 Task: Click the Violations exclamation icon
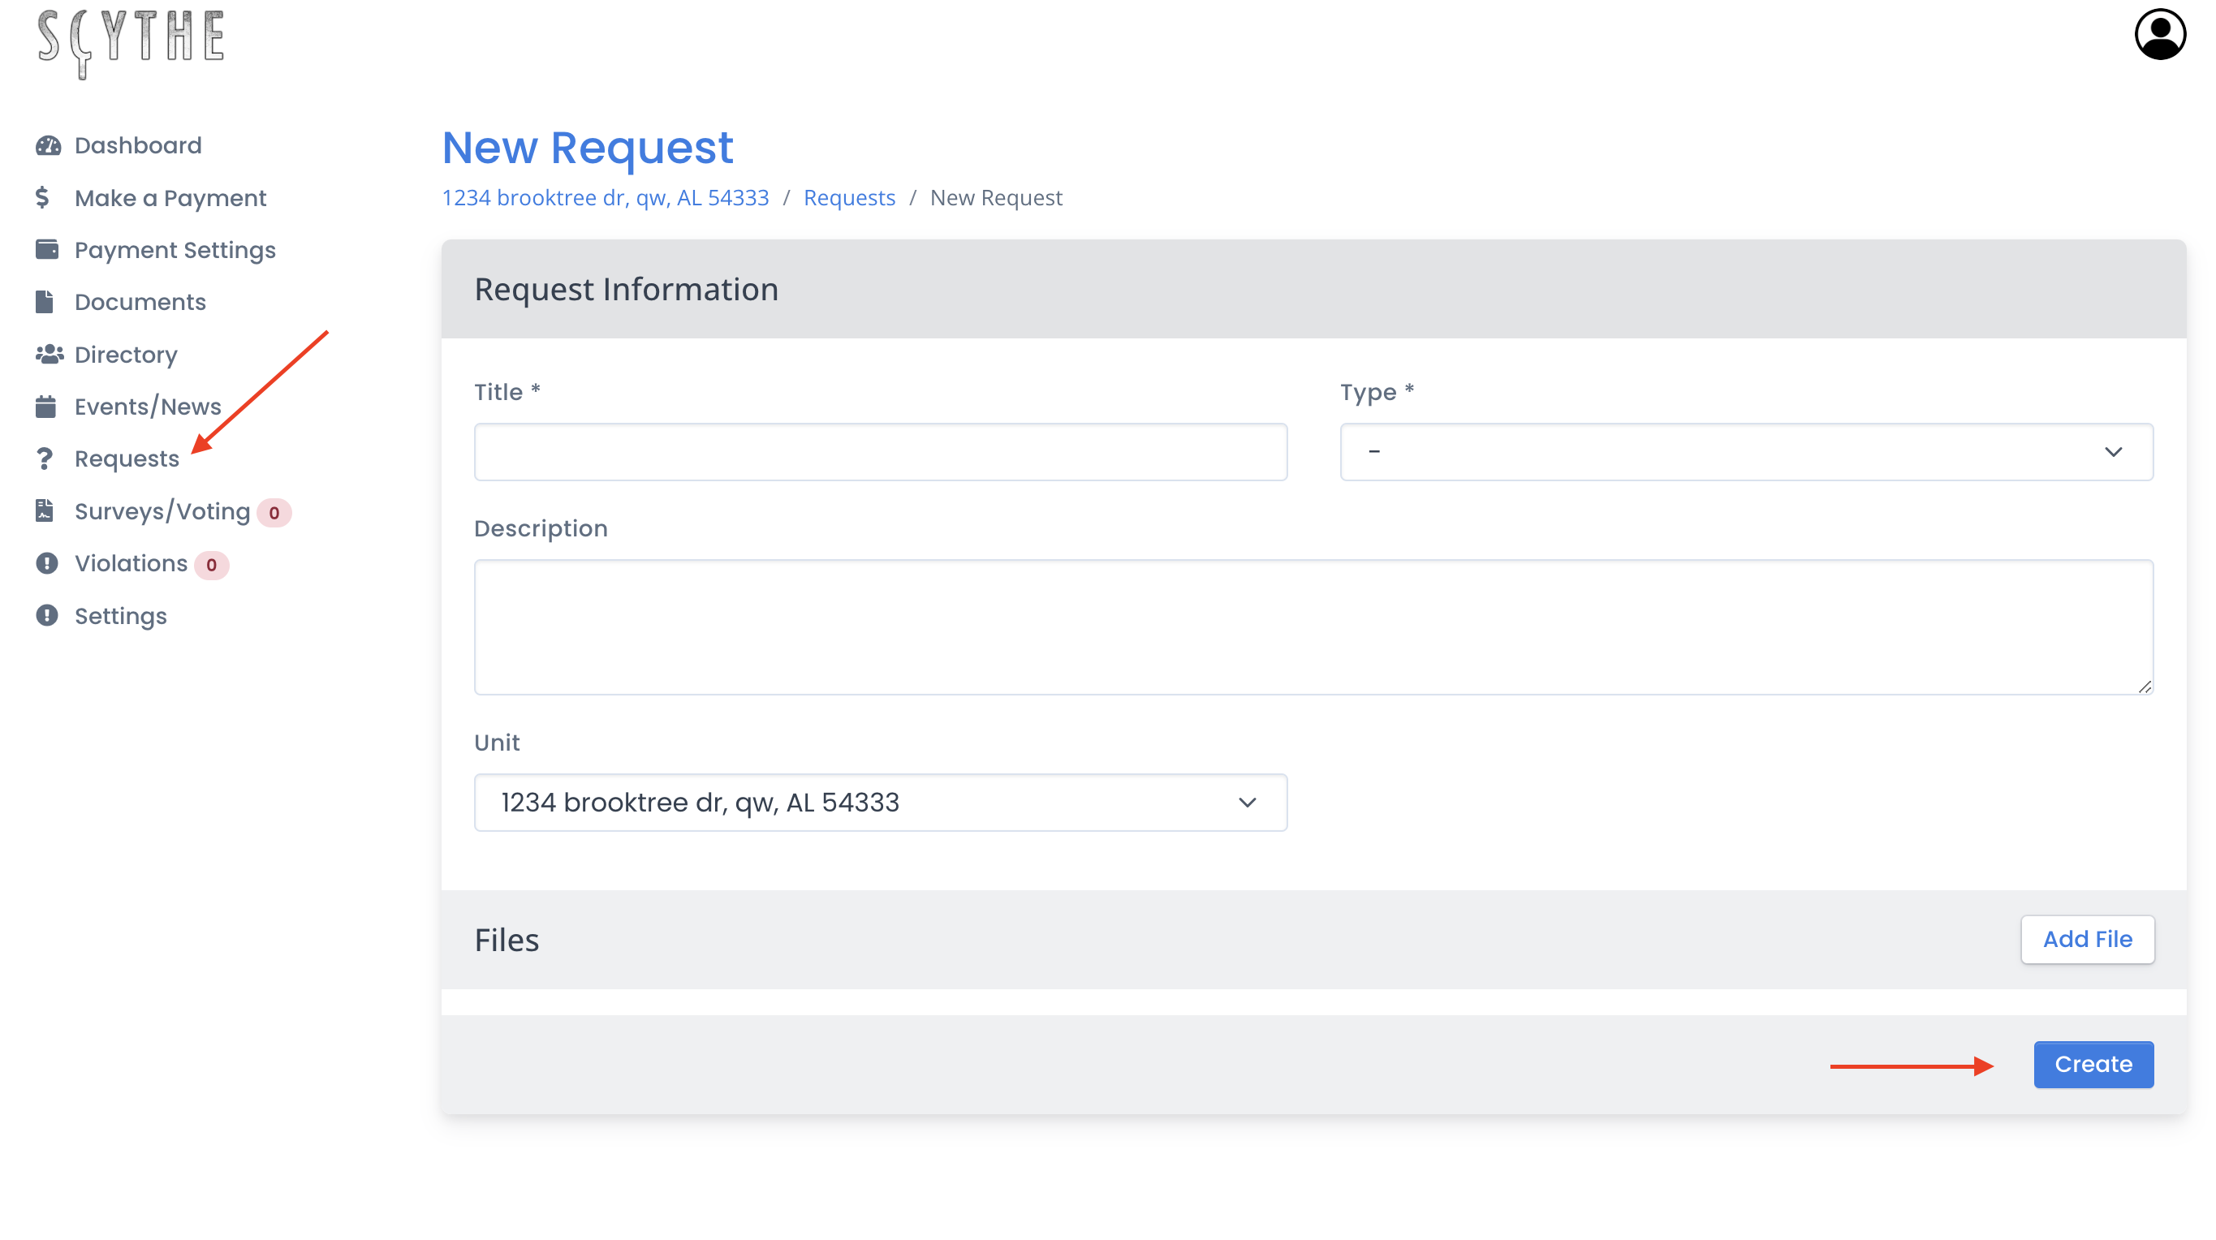(x=46, y=563)
